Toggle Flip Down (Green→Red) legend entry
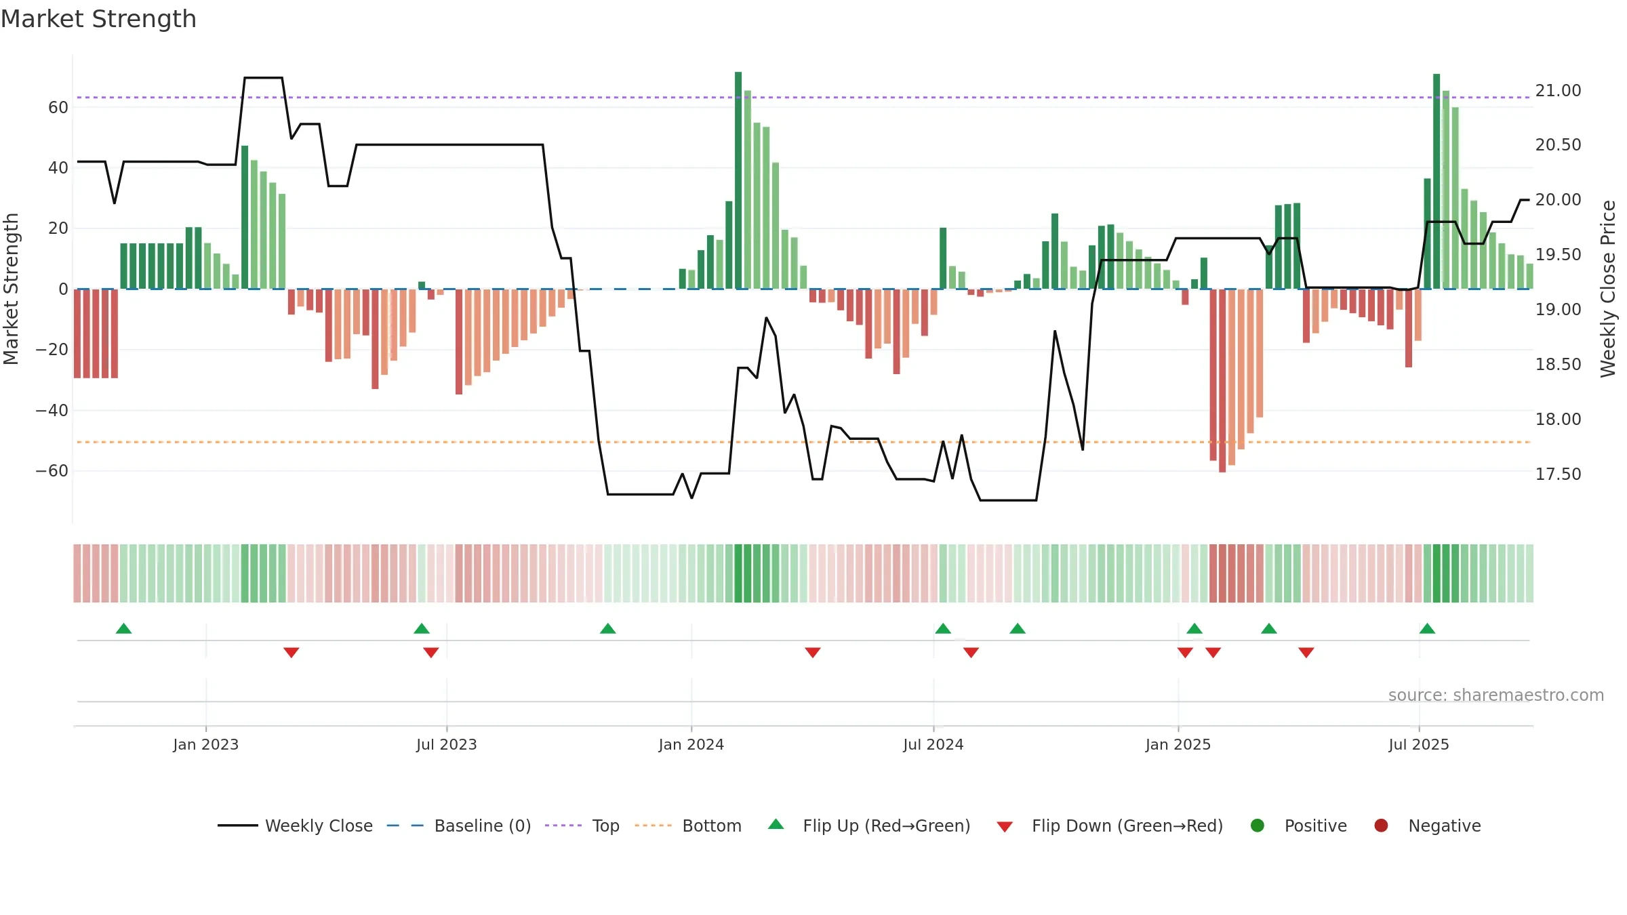 tap(1110, 826)
